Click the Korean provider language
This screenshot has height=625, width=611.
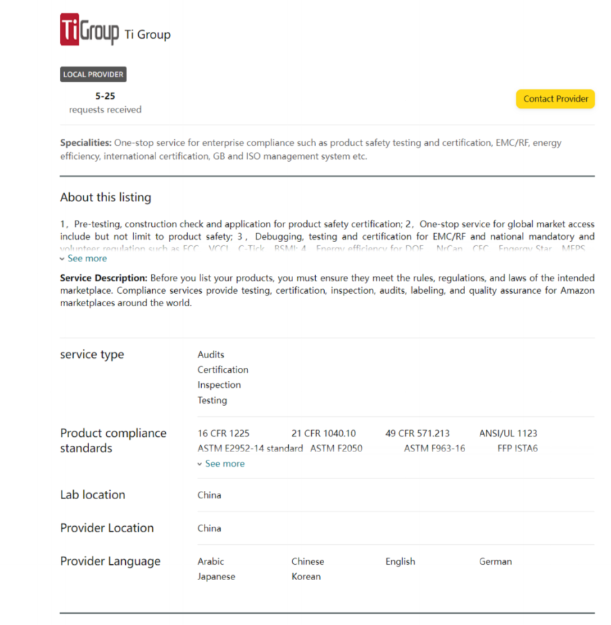pos(306,577)
